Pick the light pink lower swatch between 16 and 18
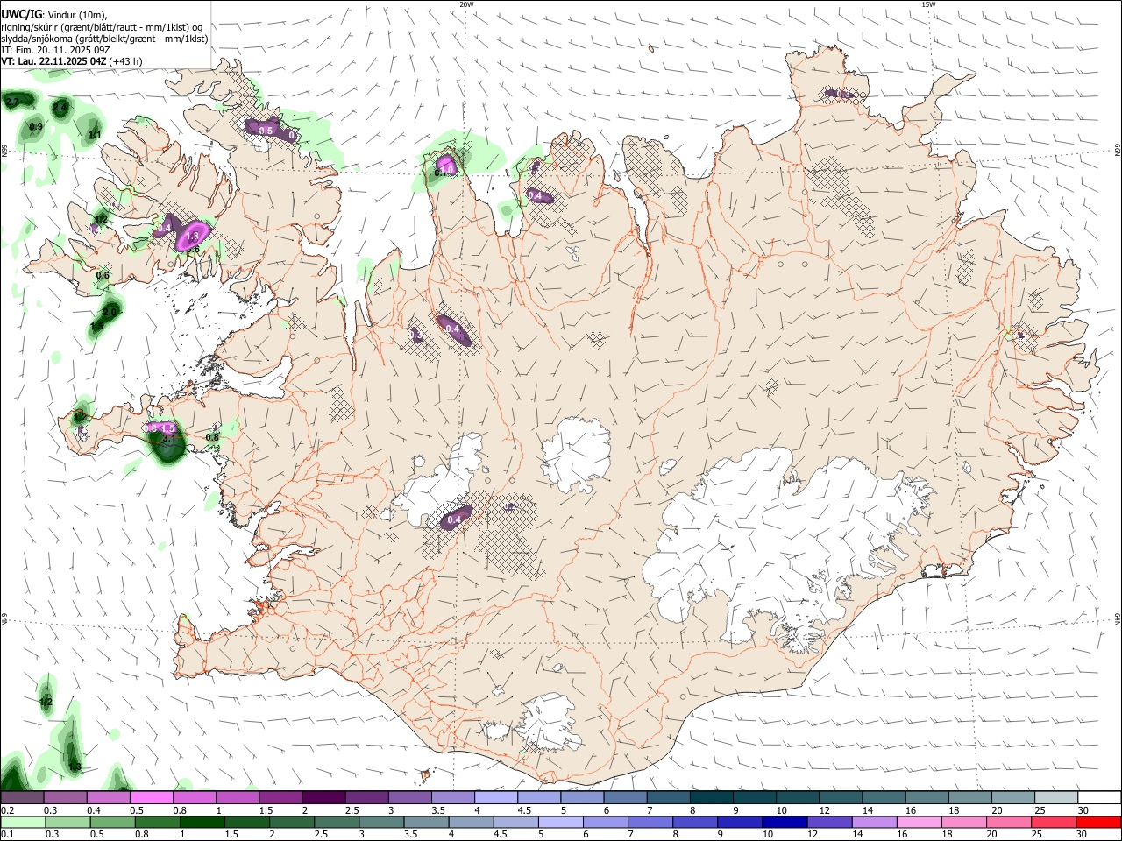 click(918, 823)
